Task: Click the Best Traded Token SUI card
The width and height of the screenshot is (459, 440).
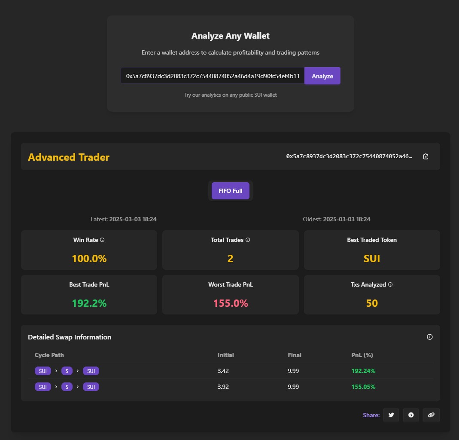Action: 372,250
